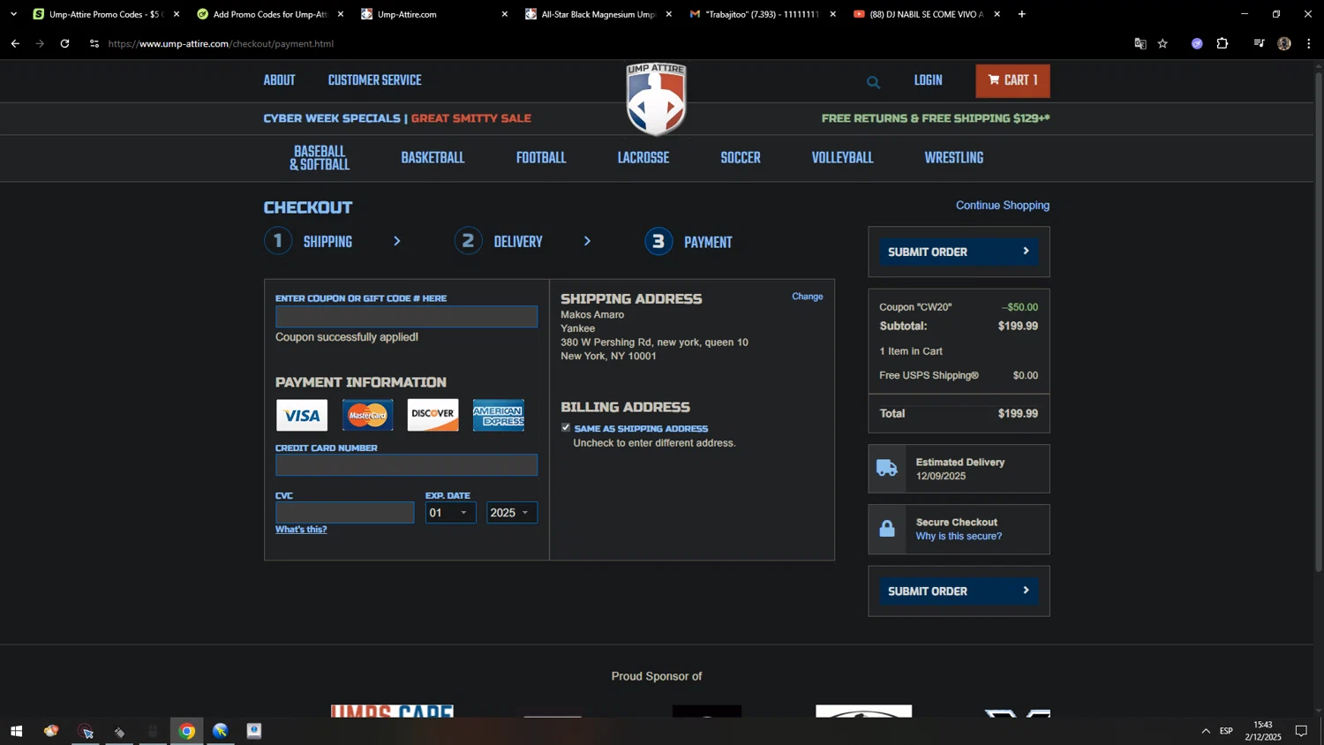Screen dimensions: 1324x745
Task: Open the Cart 1 button
Action: pos(1012,80)
